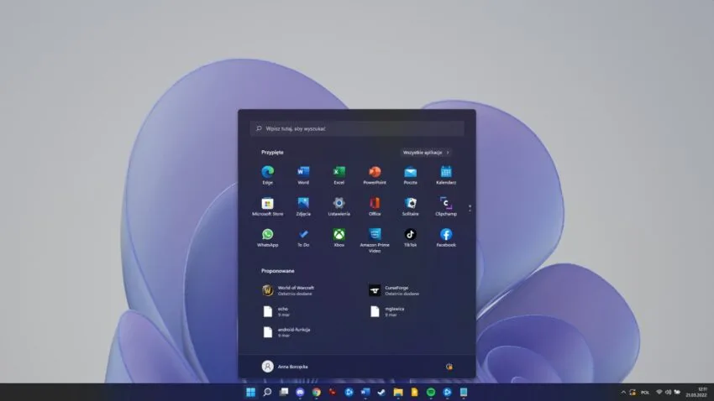The height and width of the screenshot is (401, 714).
Task: Launch Xbox app
Action: pyautogui.click(x=339, y=237)
